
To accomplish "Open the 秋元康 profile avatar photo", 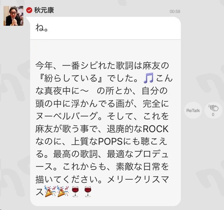I will click(x=13, y=16).
